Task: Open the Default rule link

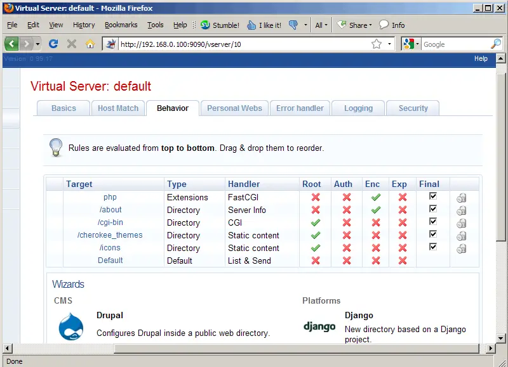Action: click(x=110, y=261)
